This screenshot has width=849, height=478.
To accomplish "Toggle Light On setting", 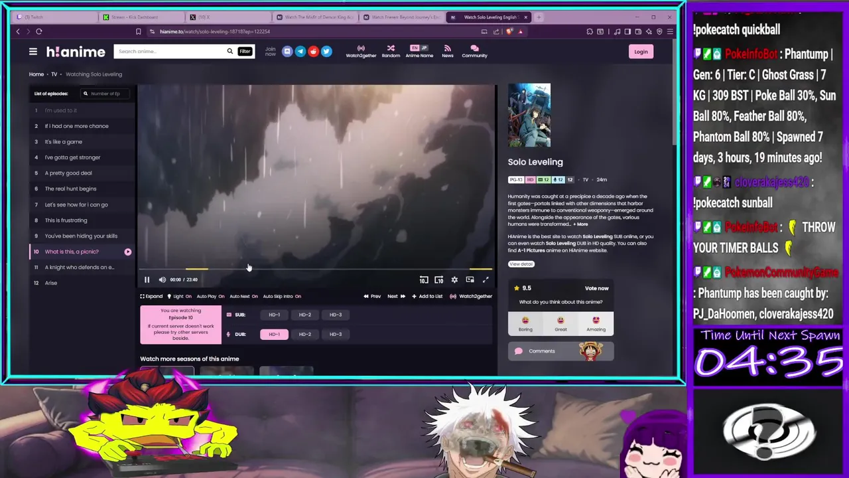I will pos(179,296).
